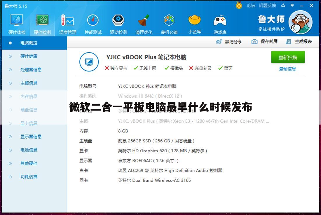Select the 小金库 gold ingot icon
This screenshot has width=321, height=215.
194,20
